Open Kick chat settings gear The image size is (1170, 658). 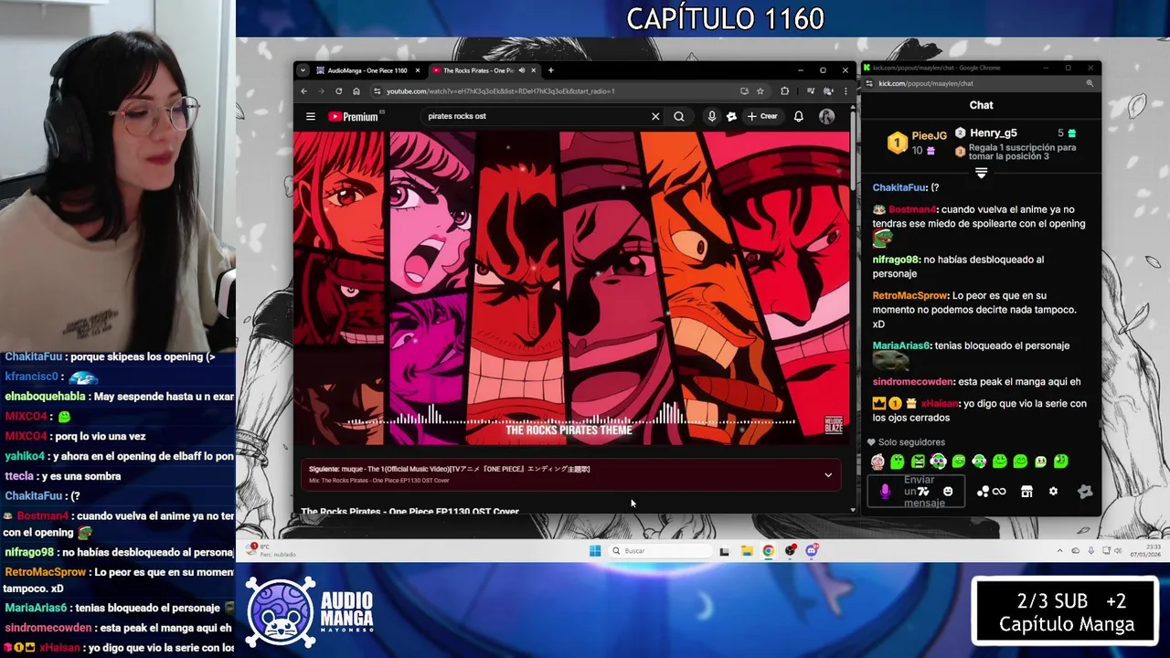(1053, 492)
